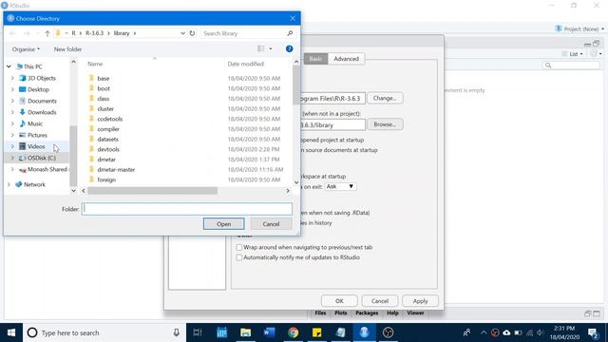
Task: Click the navigation pane scrollbar
Action: click(73, 155)
